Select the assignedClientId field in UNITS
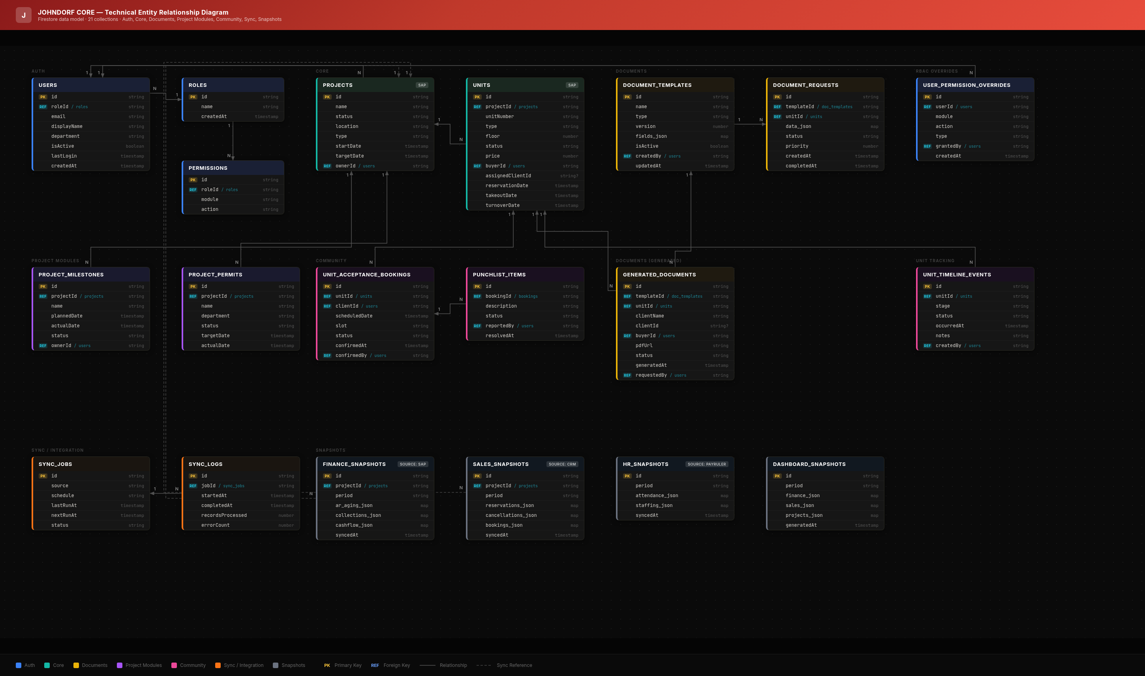This screenshot has width=1145, height=676. click(508, 176)
